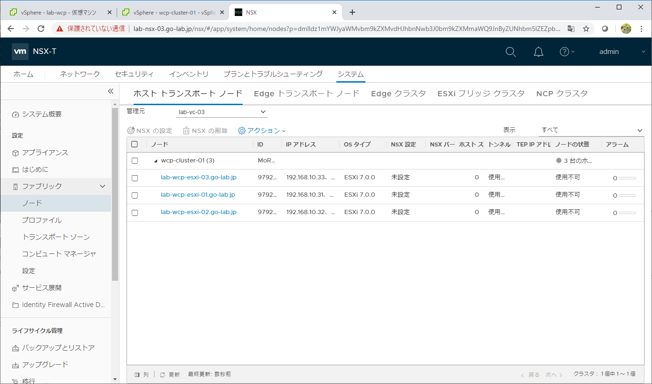Open the 表示 すべて filter dropdown

click(x=591, y=131)
